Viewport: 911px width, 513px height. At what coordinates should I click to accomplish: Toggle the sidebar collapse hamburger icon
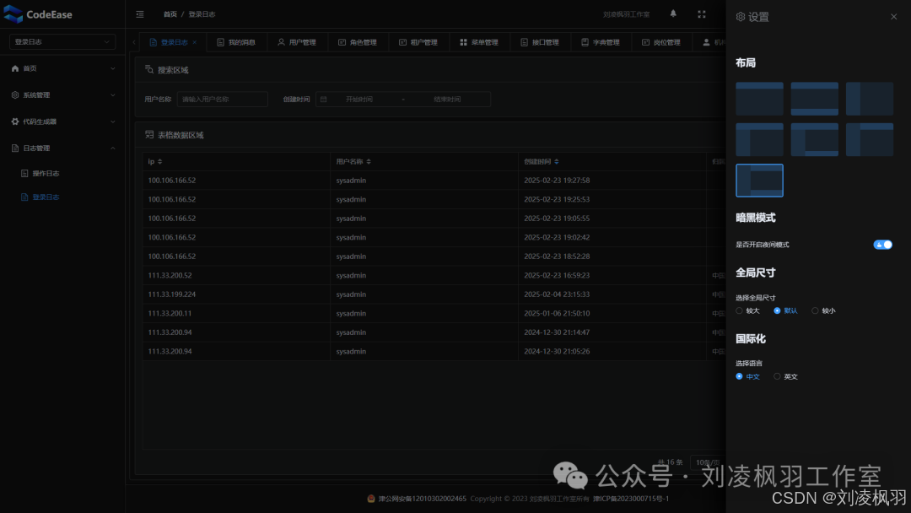[x=140, y=14]
